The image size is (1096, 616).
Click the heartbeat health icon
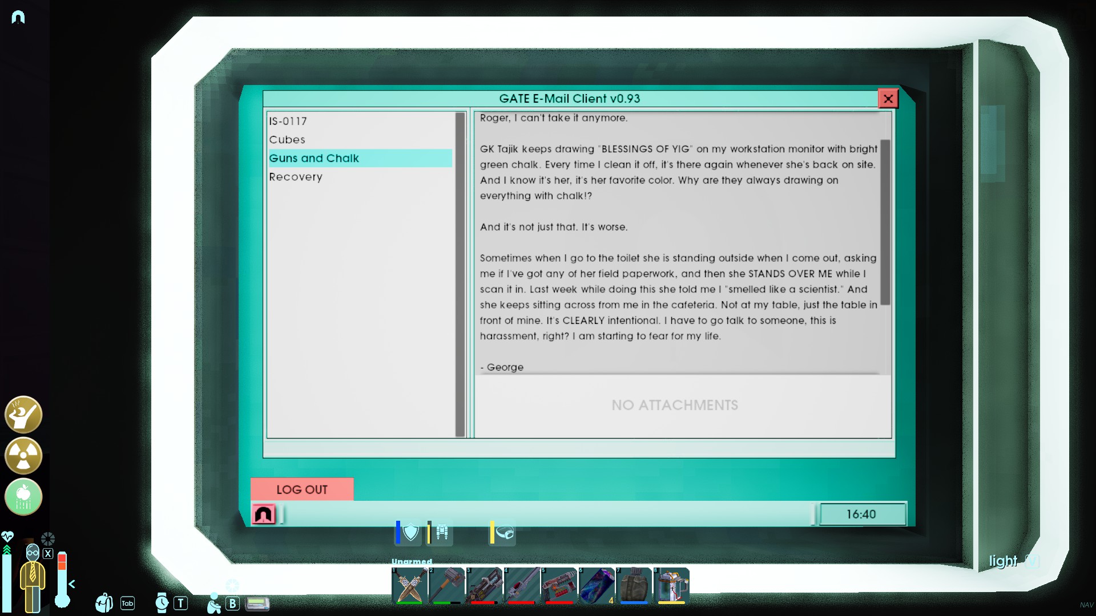tap(7, 537)
